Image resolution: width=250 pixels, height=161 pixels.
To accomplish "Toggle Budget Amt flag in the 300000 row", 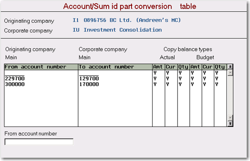I will 192,84.
